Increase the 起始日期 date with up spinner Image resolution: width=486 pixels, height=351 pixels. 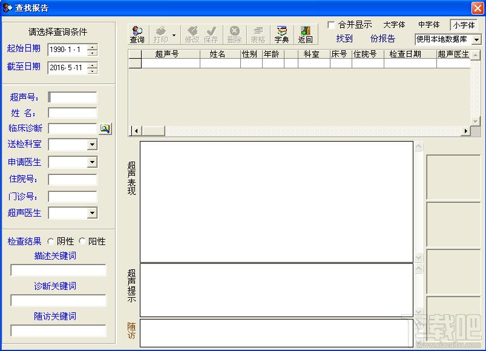(92, 47)
